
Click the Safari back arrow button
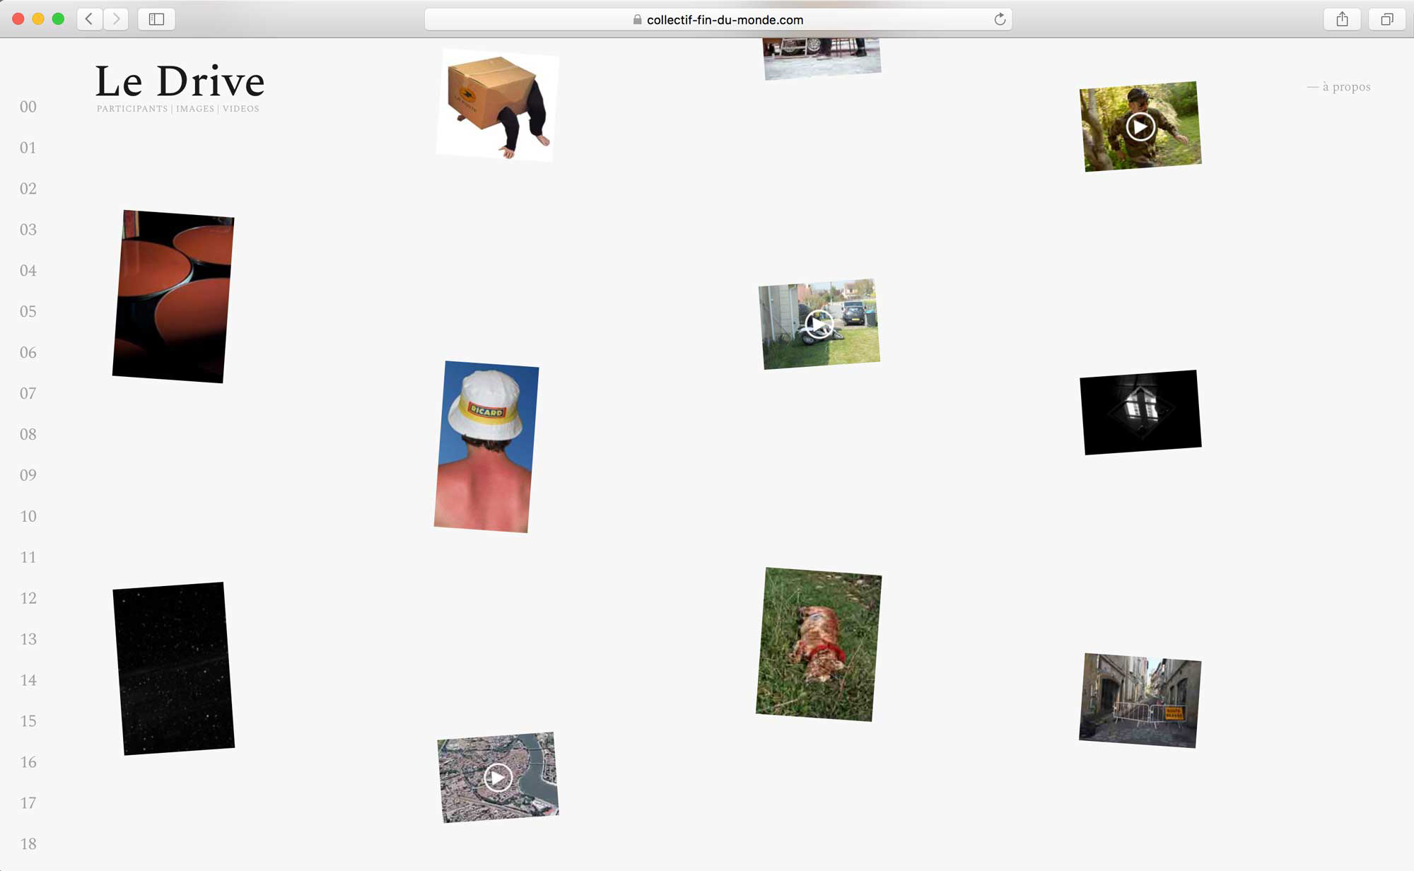tap(89, 19)
